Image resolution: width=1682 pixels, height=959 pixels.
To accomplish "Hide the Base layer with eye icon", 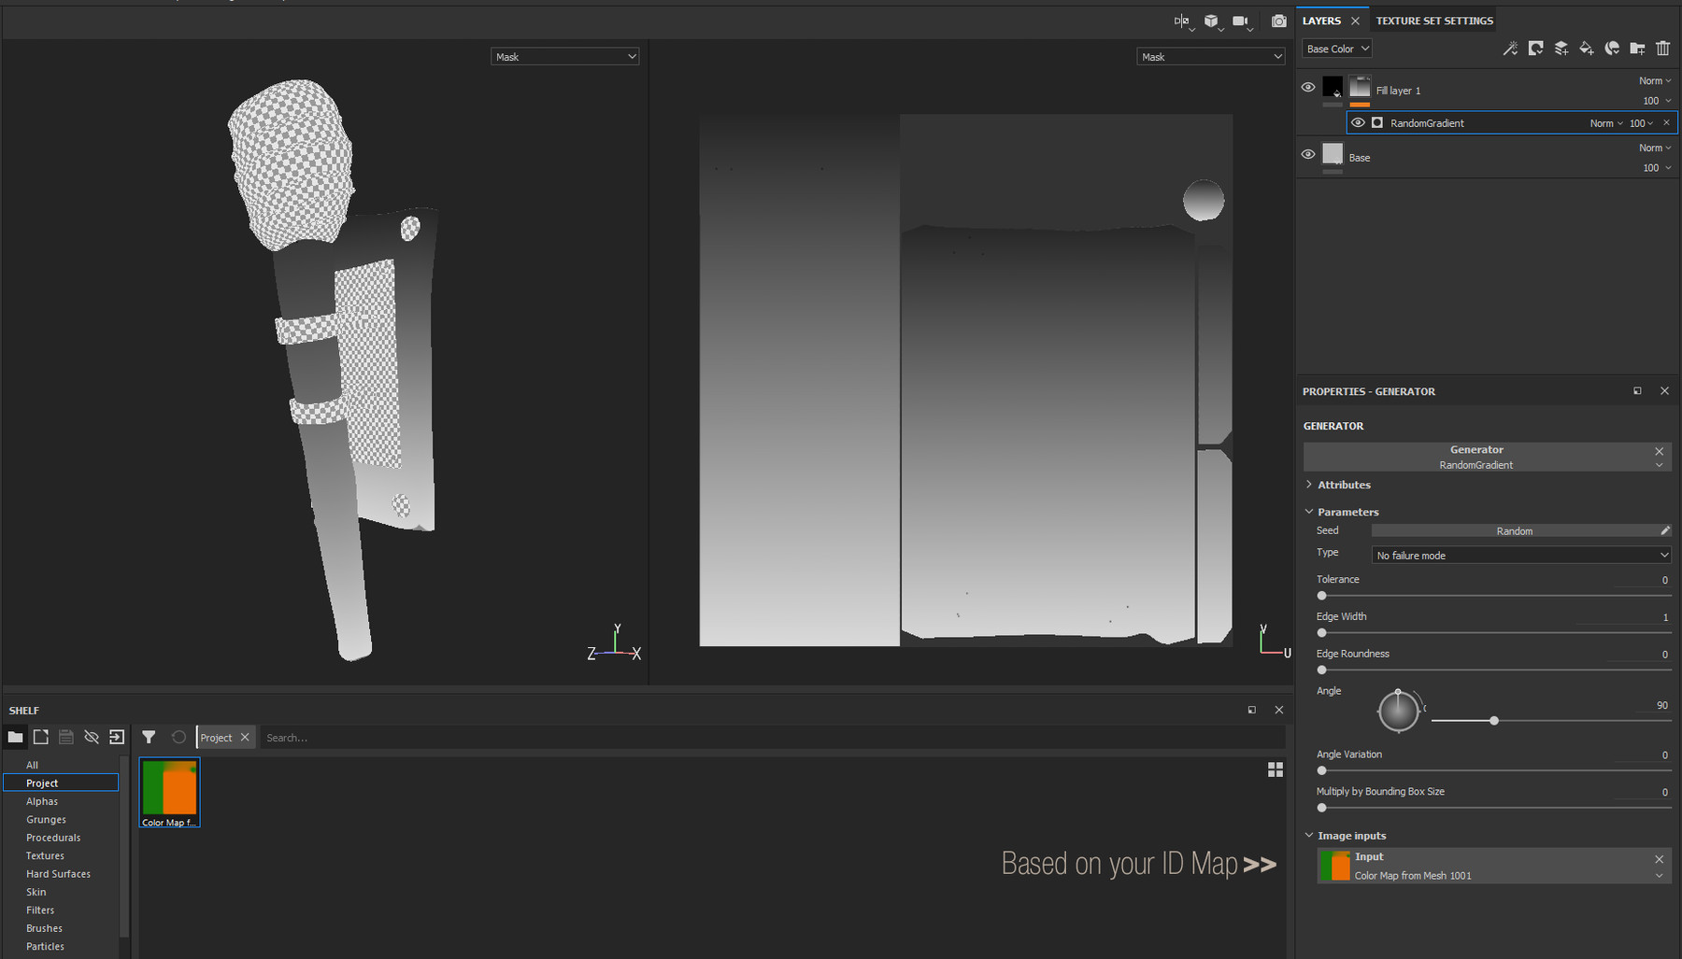I will (x=1308, y=154).
